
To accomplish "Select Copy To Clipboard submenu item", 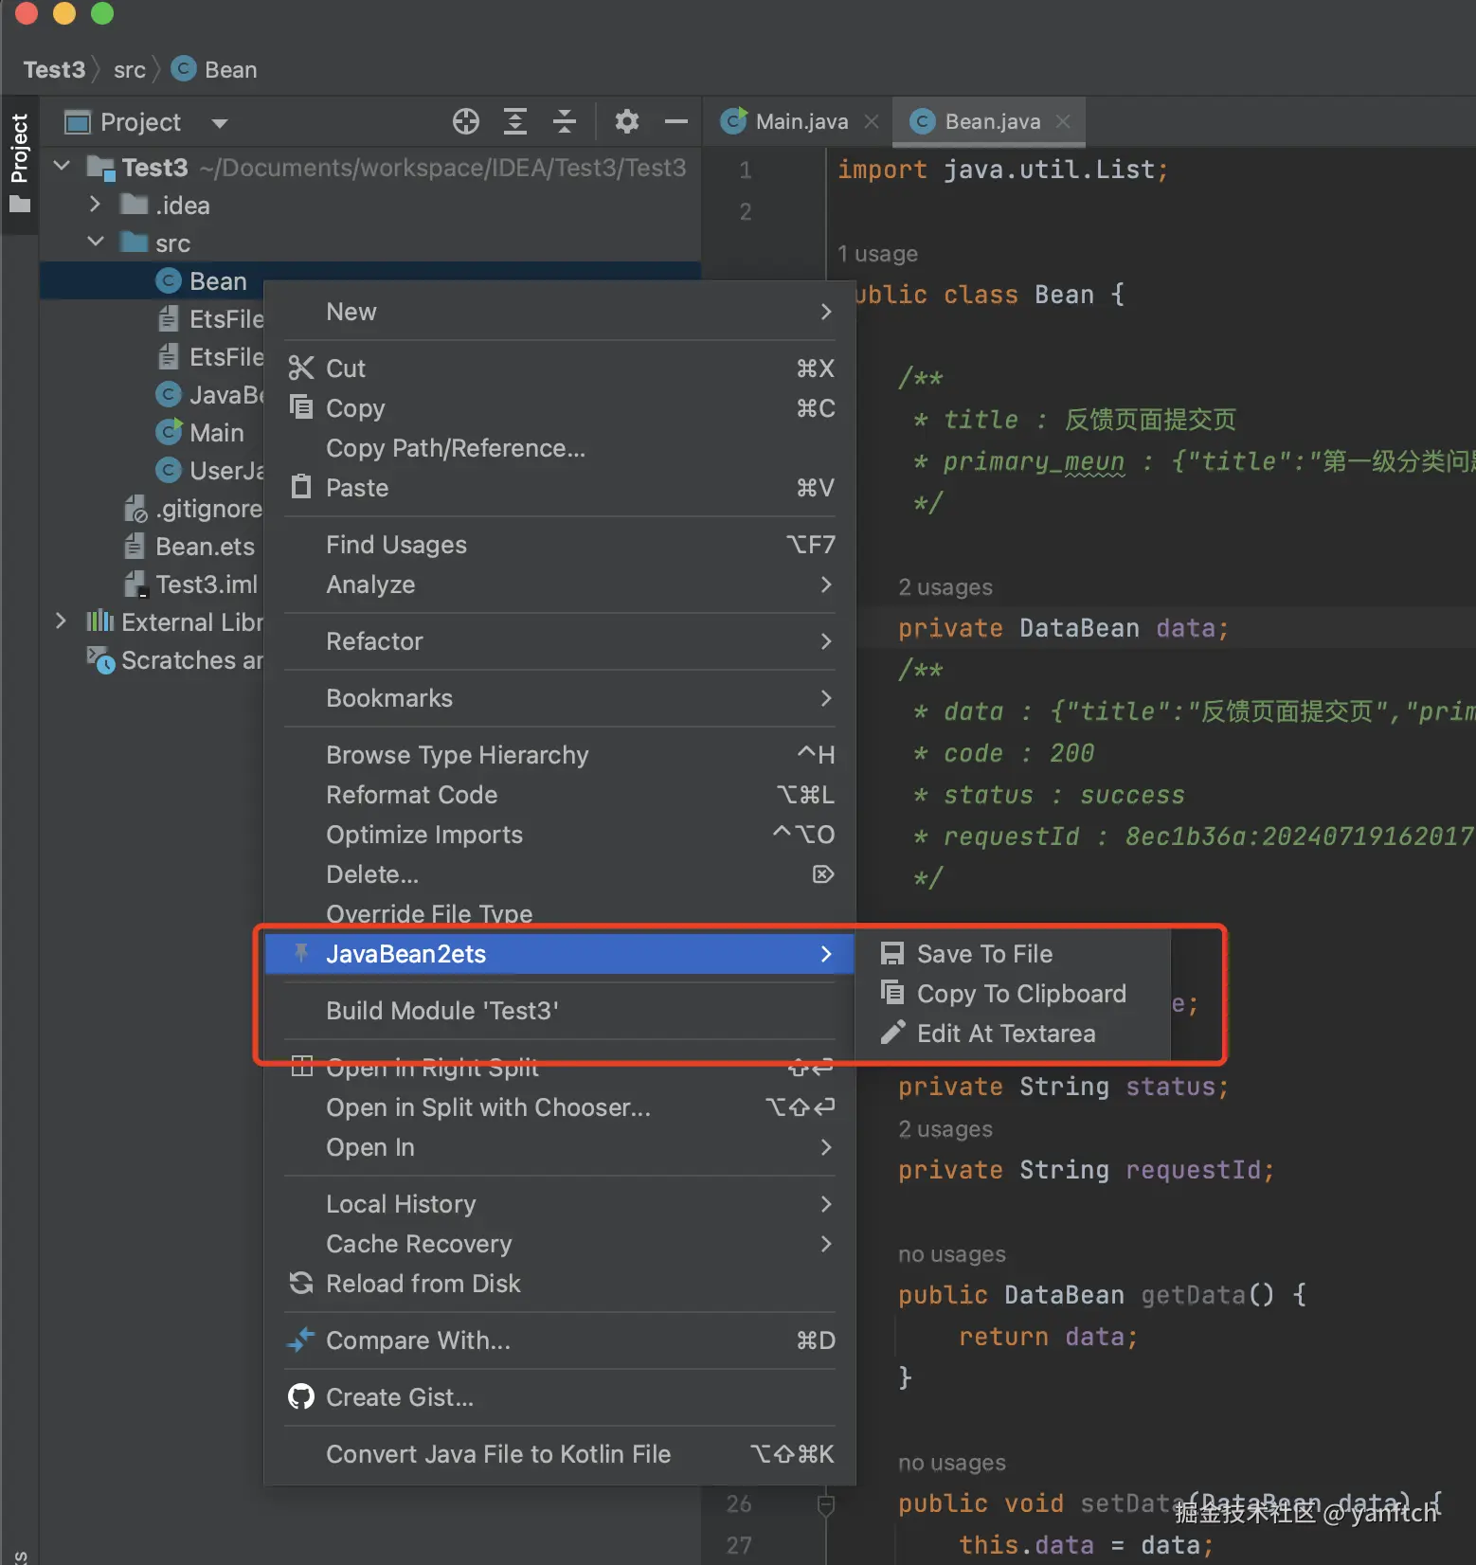I will [1013, 994].
